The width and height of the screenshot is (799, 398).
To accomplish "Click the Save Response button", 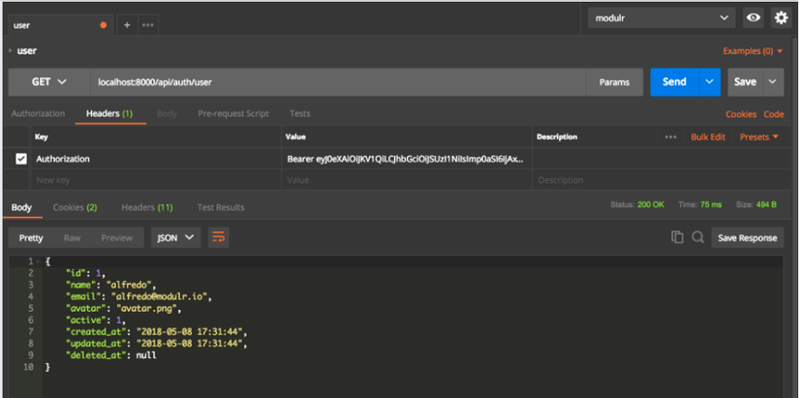I will [747, 237].
